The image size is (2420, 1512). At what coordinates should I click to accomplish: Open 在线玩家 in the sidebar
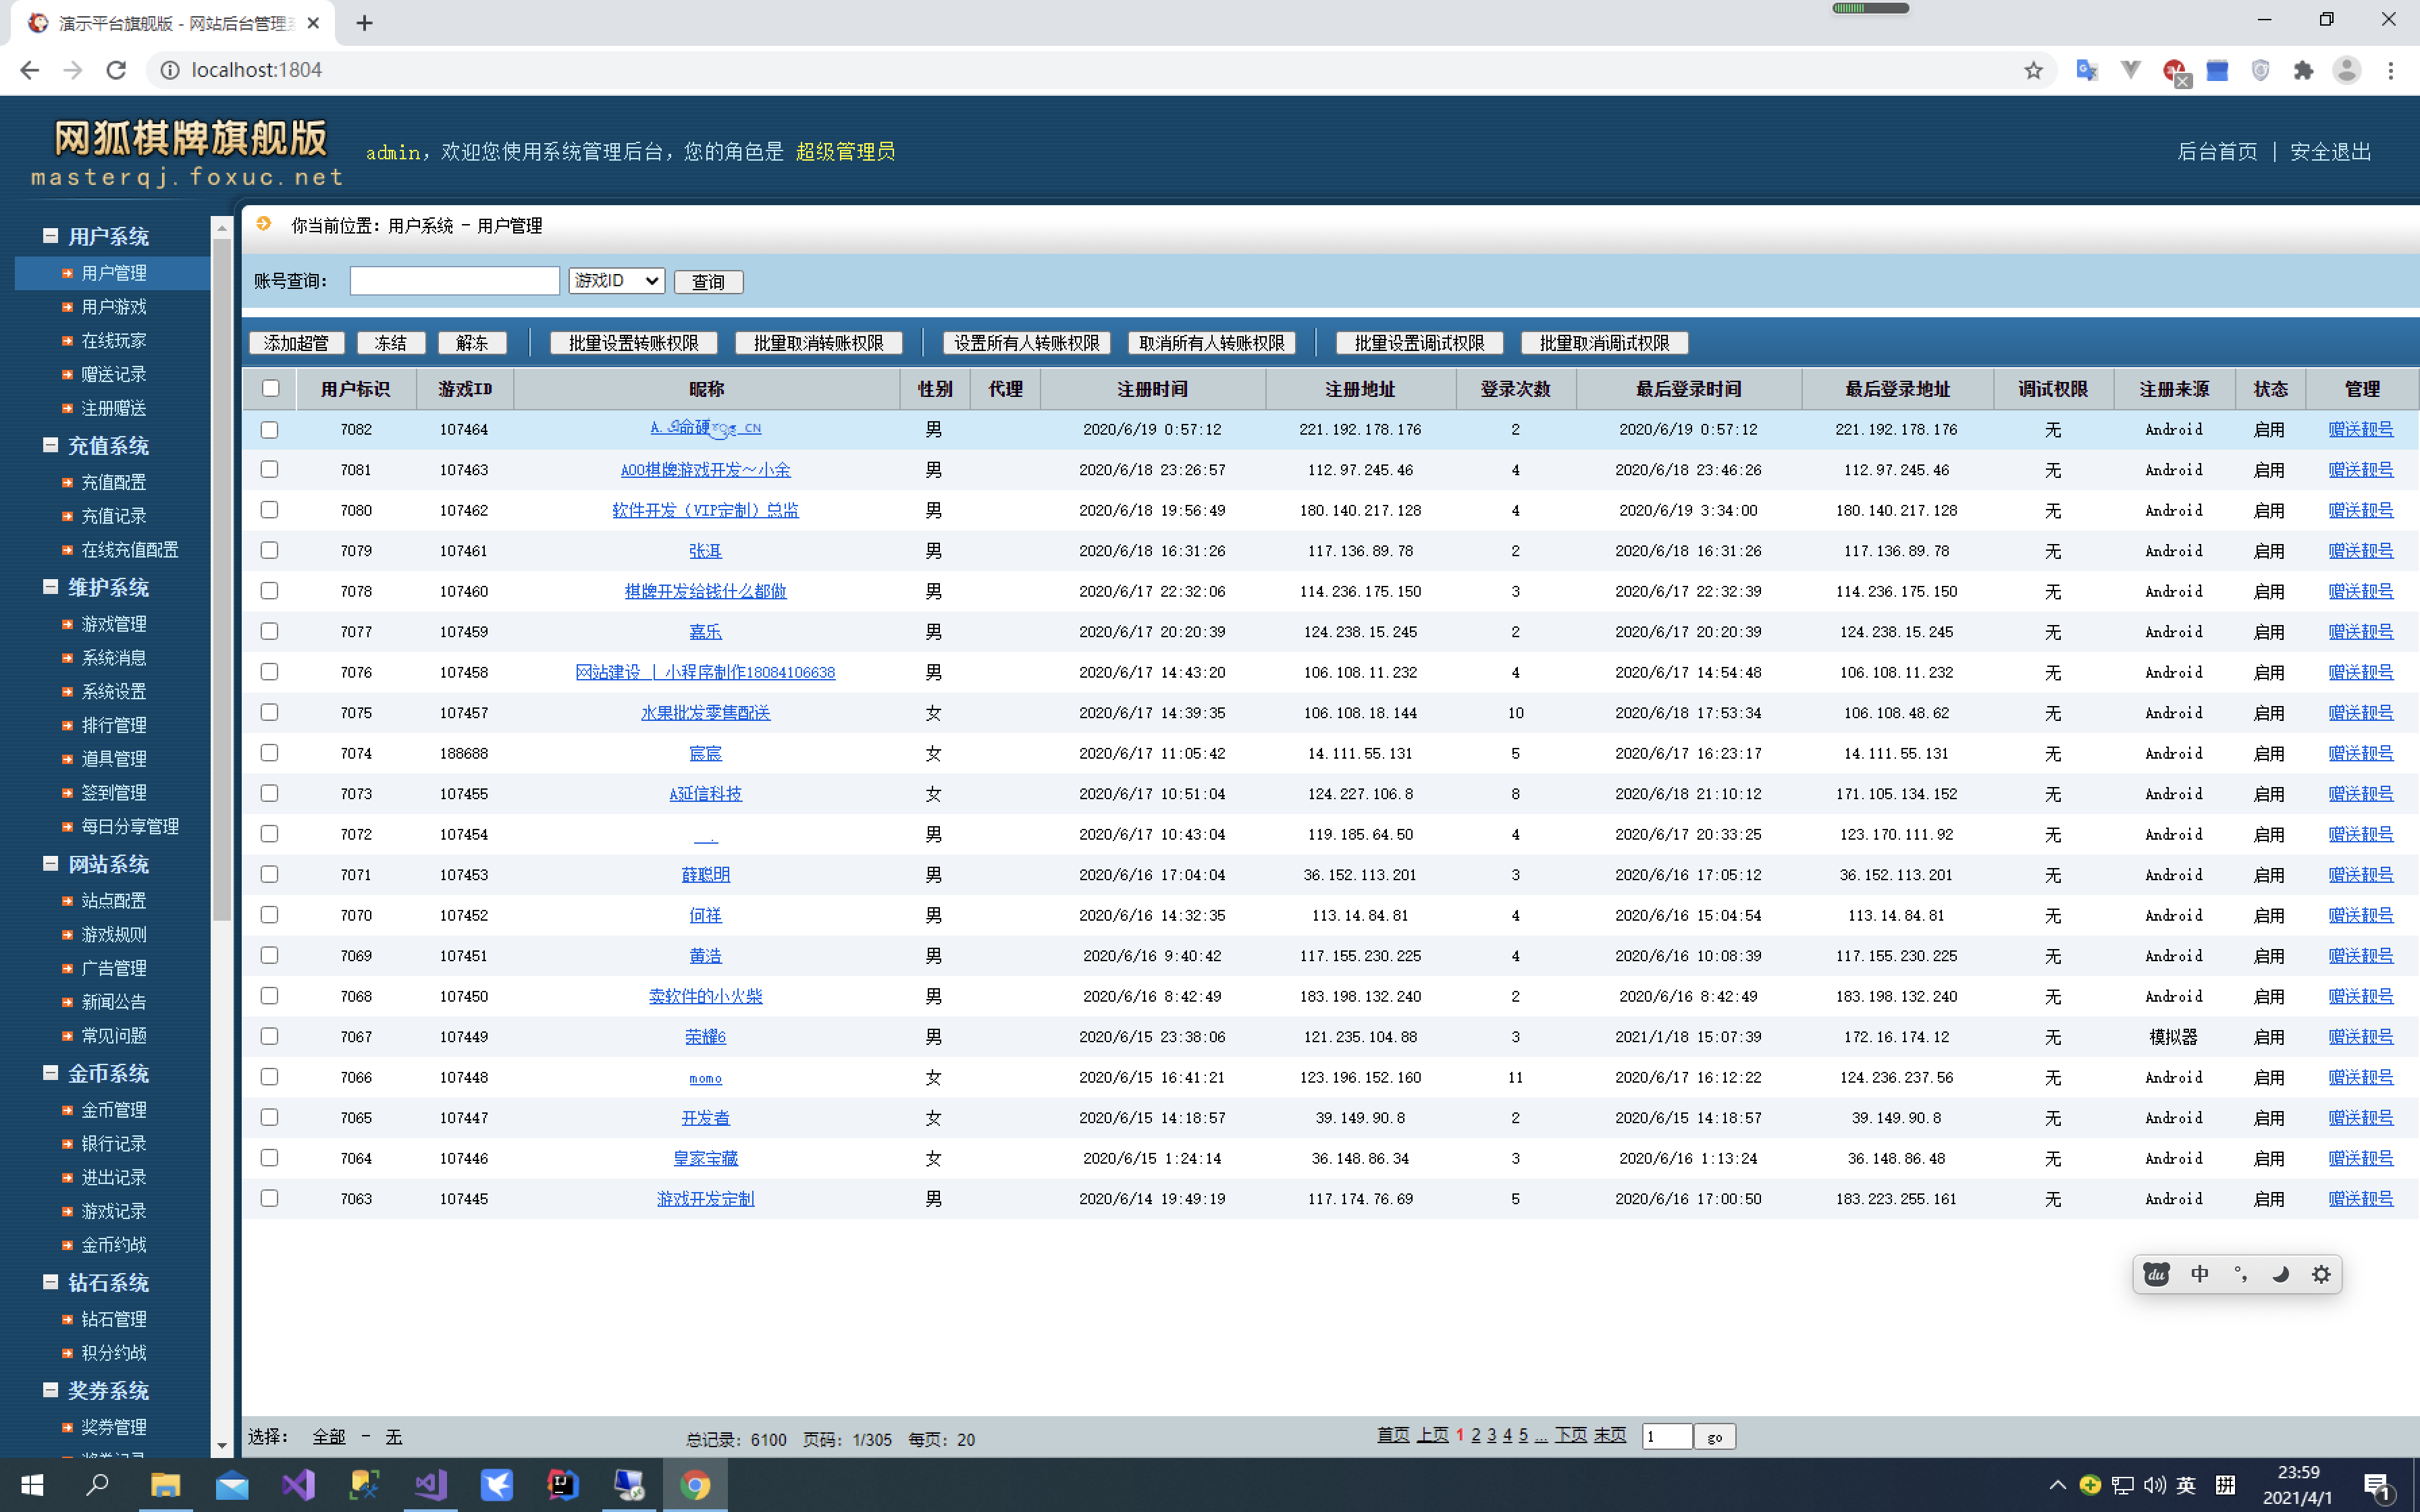113,340
